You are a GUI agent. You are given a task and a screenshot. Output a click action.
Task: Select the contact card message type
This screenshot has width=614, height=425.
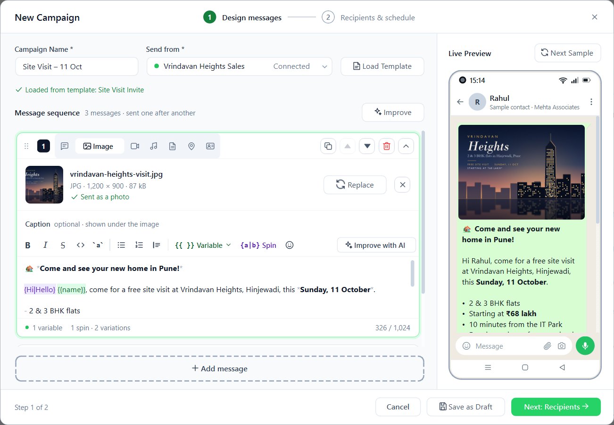click(x=210, y=146)
